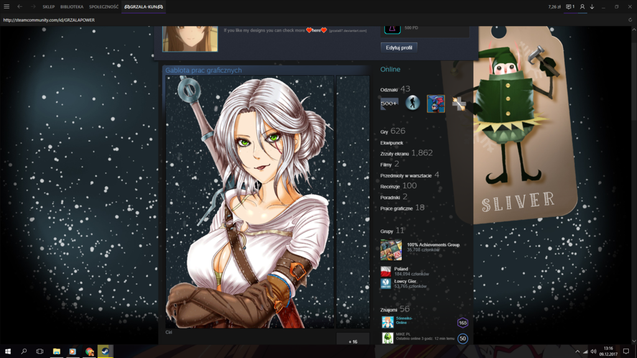Screen dimensions: 637x358
Task: Open the second snowy artwork thumbnail
Action: [353, 202]
